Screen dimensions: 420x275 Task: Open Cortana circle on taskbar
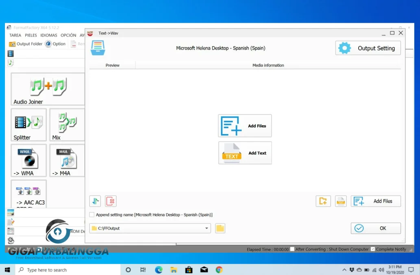tap(128, 270)
